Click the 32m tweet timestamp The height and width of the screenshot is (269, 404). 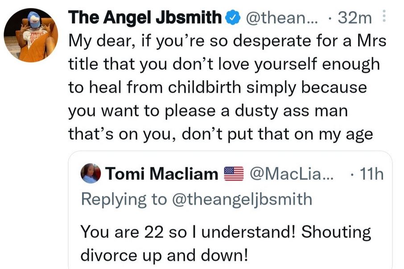click(355, 18)
